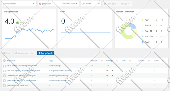Check the cnc punch press services row

pyautogui.click(x=4, y=71)
